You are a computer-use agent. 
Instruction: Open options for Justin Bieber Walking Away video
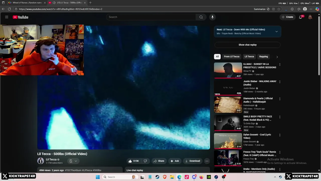coord(280,82)
